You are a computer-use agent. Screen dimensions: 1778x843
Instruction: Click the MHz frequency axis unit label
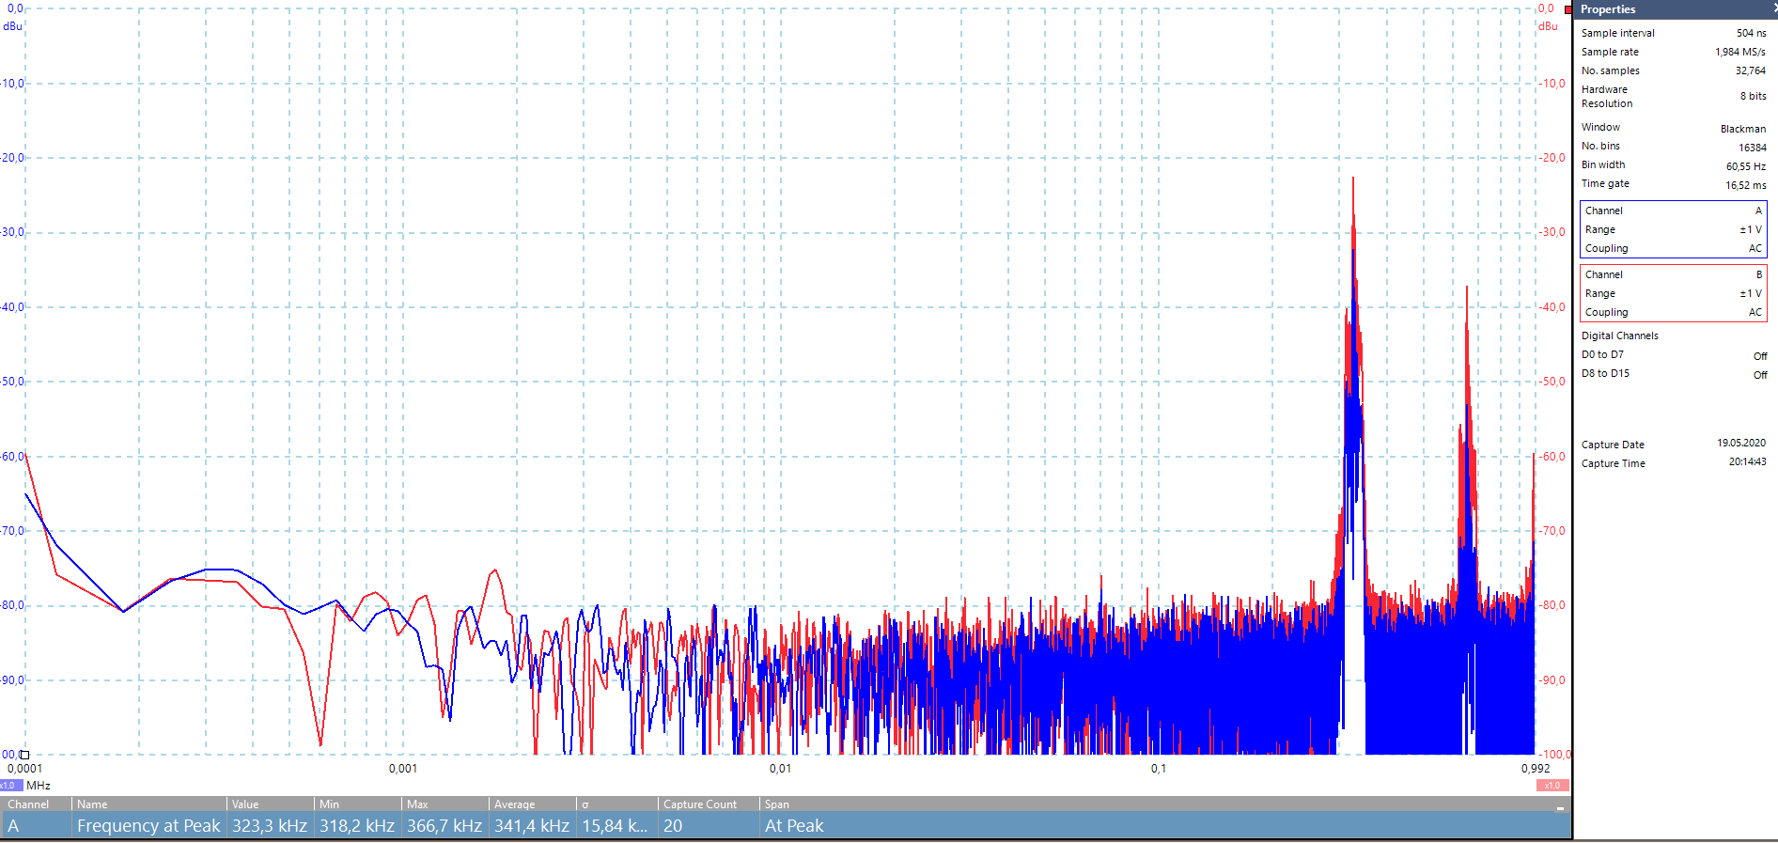pyautogui.click(x=39, y=786)
